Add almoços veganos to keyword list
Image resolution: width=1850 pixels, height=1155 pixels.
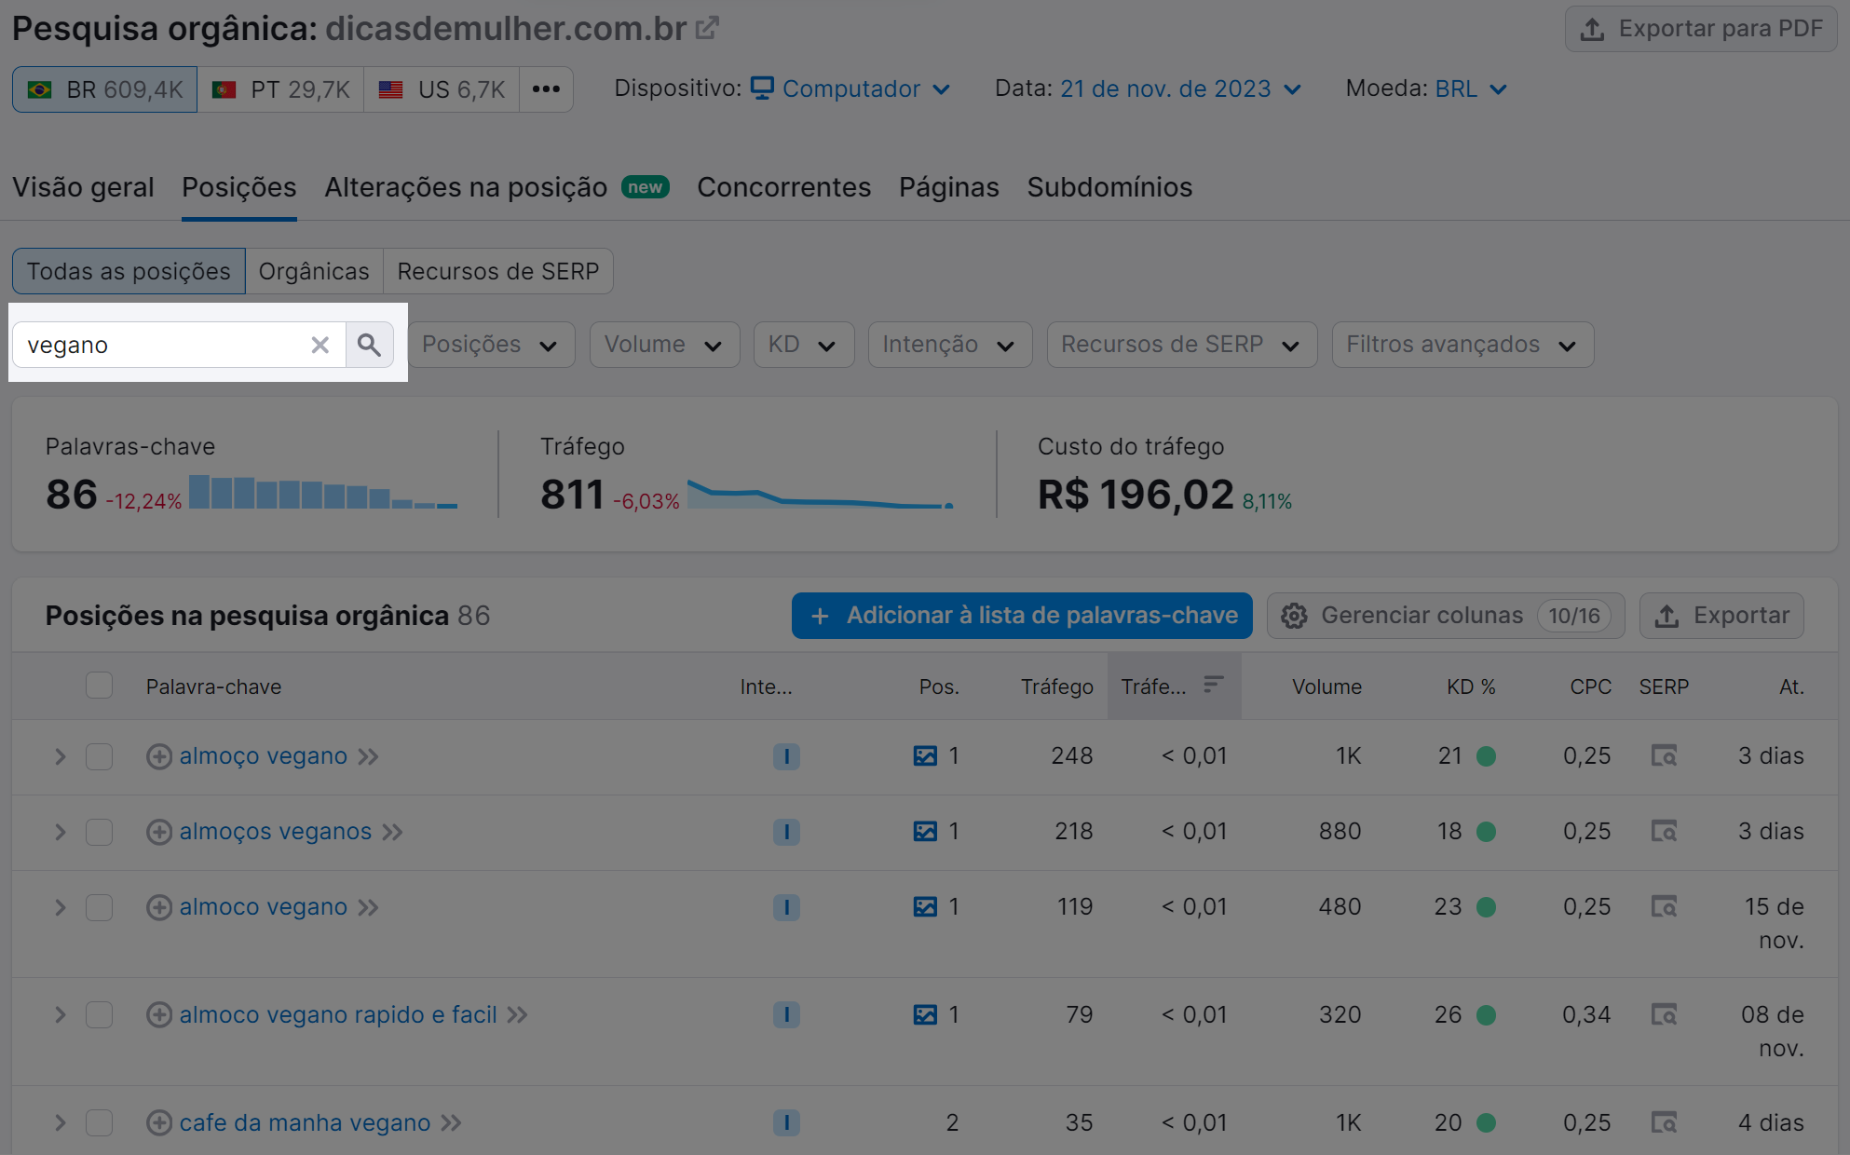pos(159,832)
